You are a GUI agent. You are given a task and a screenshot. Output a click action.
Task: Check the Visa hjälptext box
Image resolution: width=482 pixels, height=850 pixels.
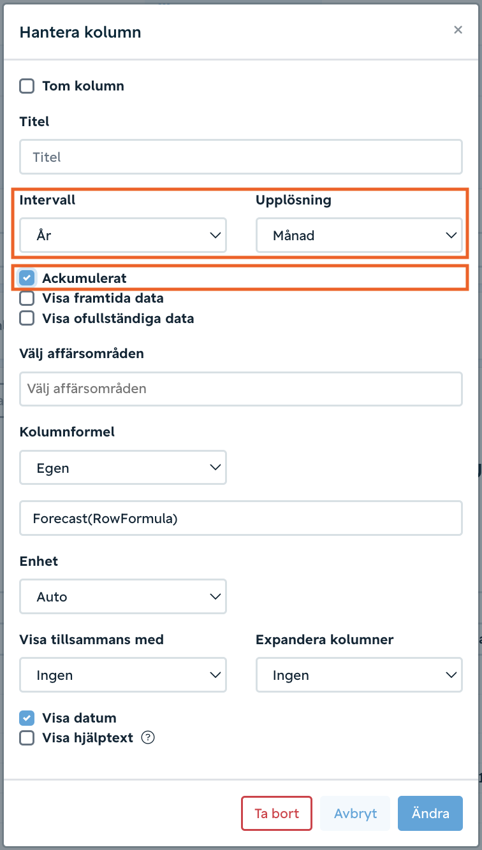click(27, 738)
